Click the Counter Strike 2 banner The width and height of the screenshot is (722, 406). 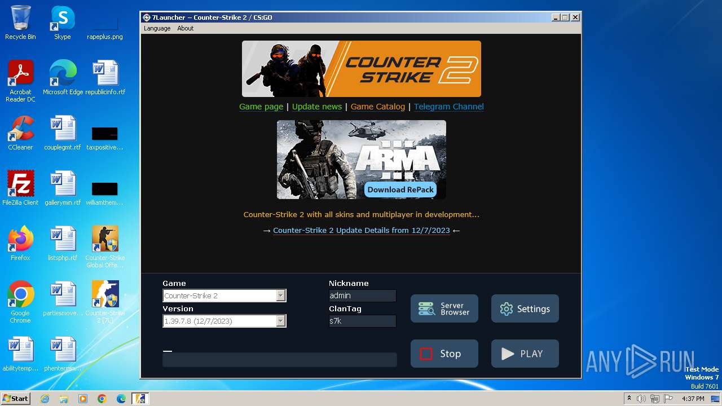click(362, 69)
